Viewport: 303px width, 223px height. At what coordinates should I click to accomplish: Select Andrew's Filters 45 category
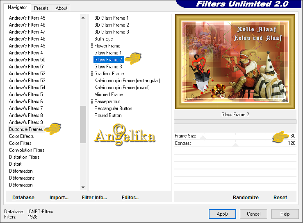tap(27, 18)
